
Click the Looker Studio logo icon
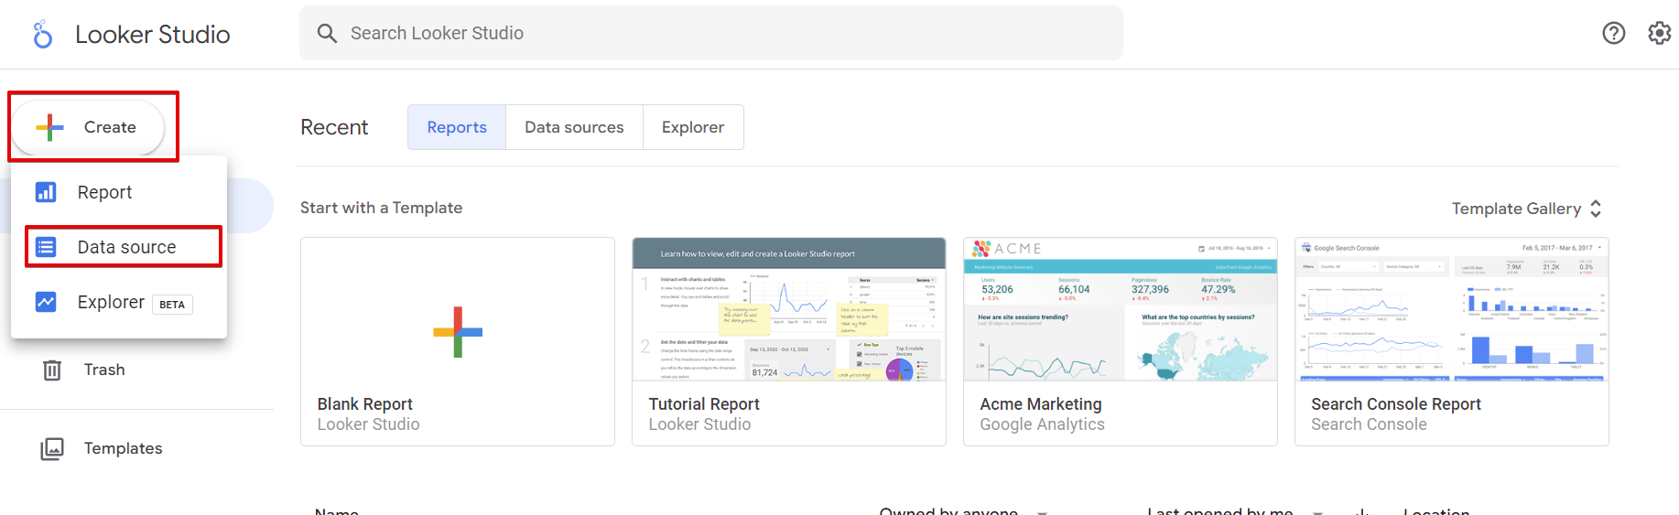point(42,35)
